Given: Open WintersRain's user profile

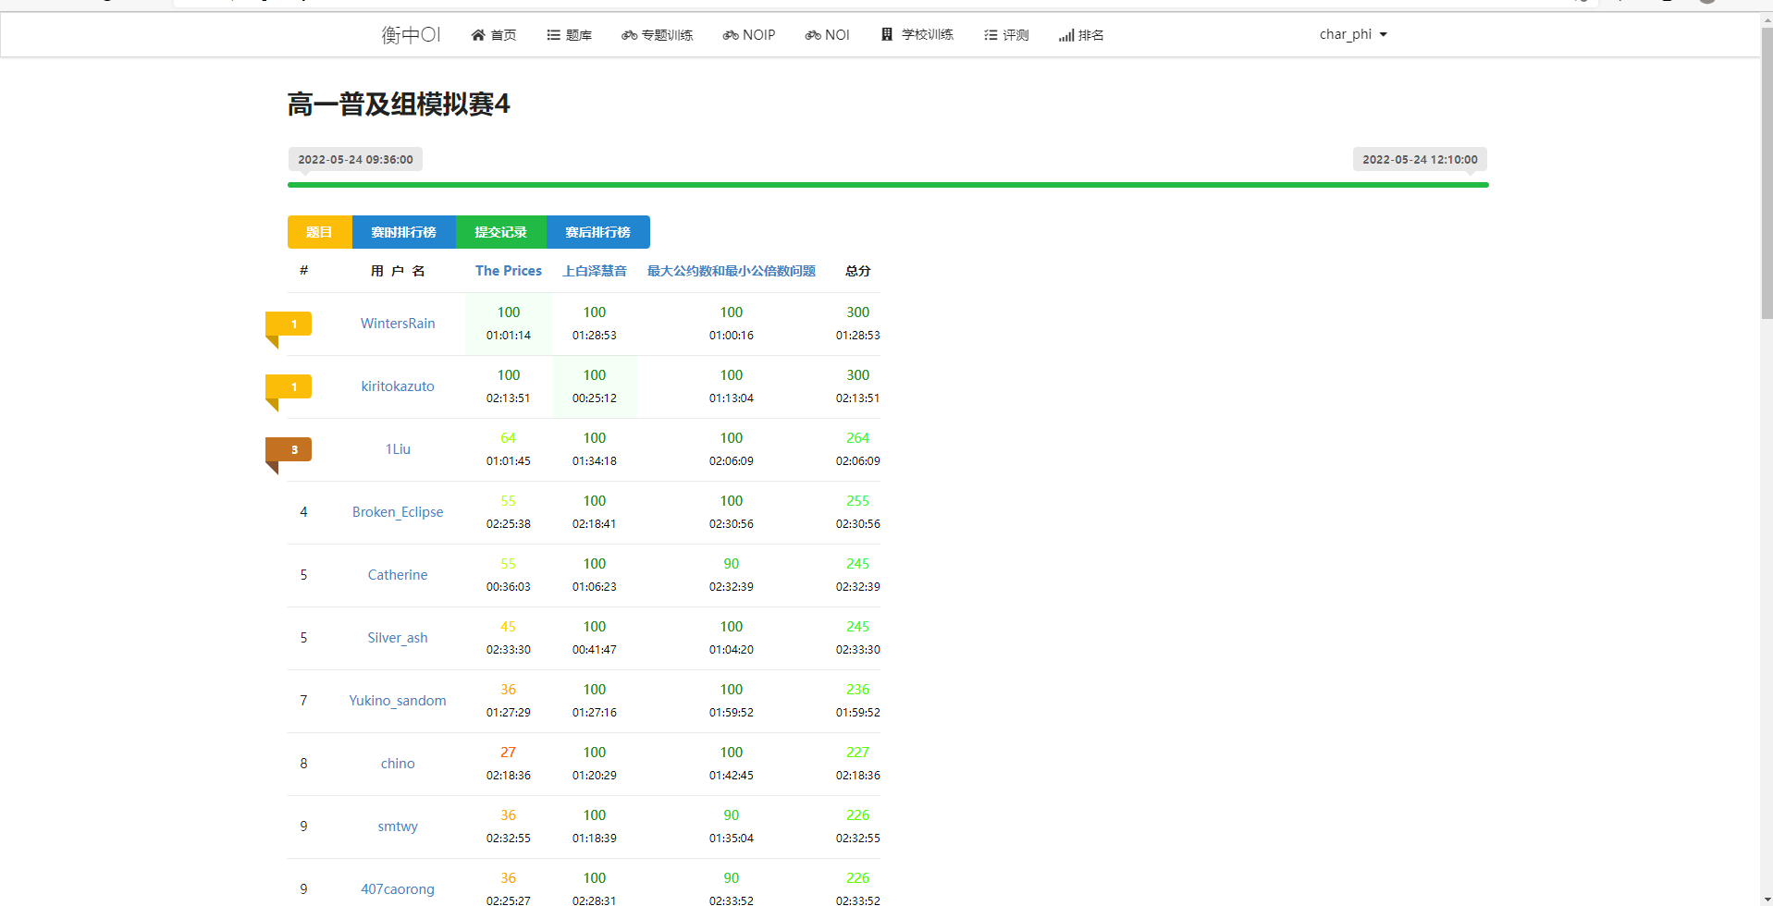Looking at the screenshot, I should [x=398, y=324].
